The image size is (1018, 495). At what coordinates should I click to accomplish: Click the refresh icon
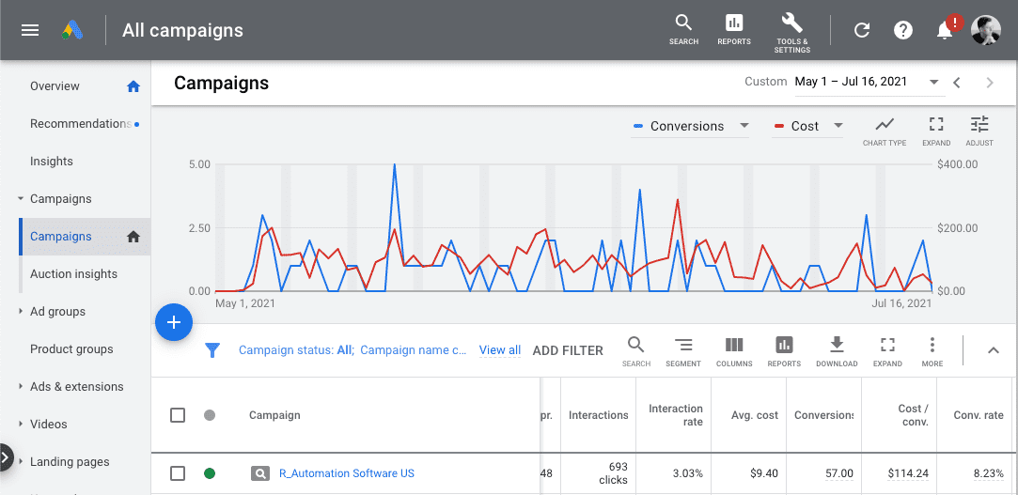click(861, 30)
